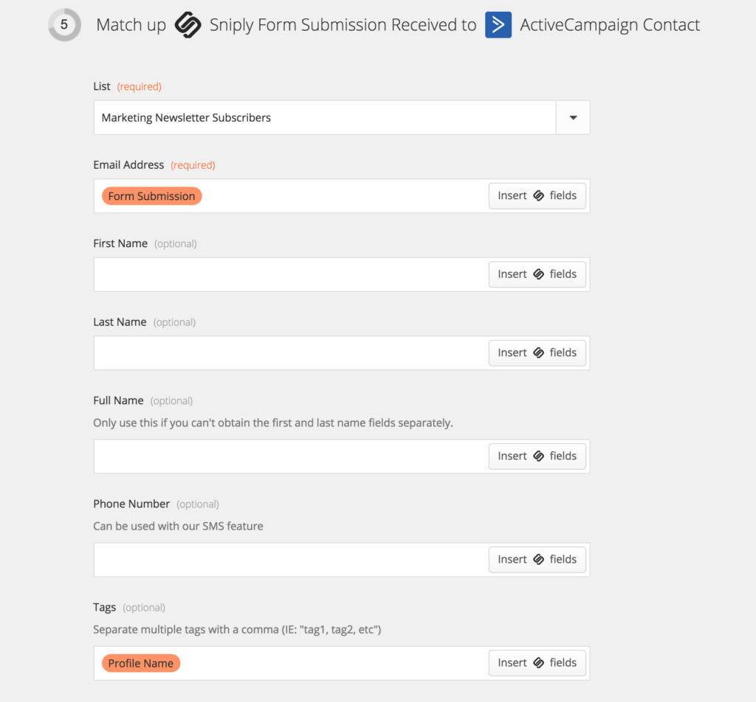Screen dimensions: 756x702
Task: Click Insert fields for Tags
Action: coord(537,662)
